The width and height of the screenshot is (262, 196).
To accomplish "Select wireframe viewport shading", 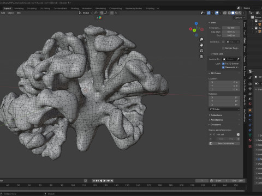I will (229, 13).
